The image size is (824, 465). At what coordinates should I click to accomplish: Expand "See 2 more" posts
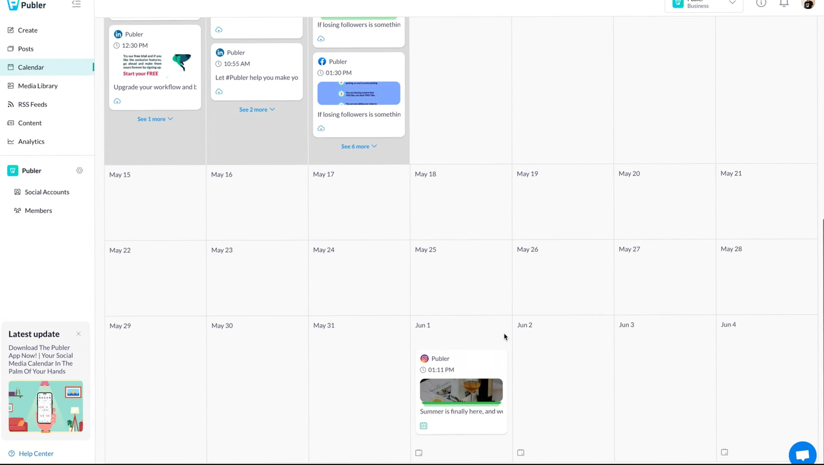click(x=257, y=110)
